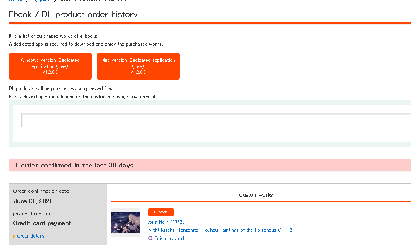Click the dedicated app required notice text

86,44
